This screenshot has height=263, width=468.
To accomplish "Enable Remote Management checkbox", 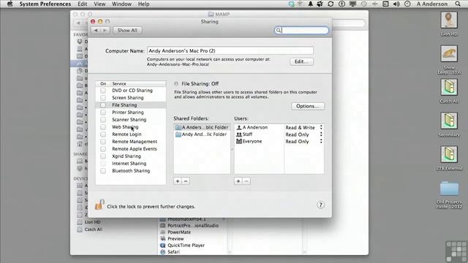I will coord(103,142).
